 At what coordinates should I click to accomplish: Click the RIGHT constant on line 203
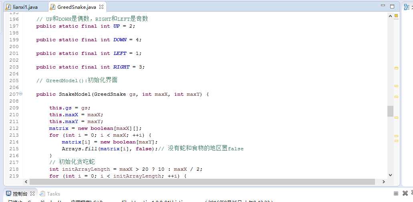click(121, 67)
